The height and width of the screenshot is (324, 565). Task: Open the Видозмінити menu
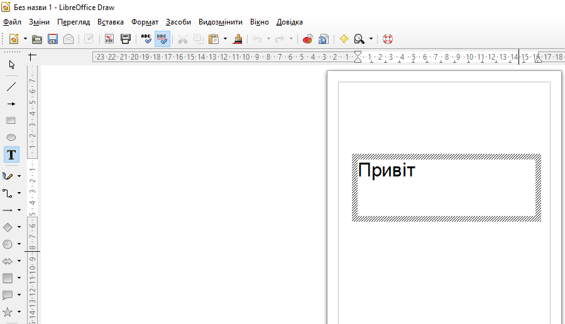click(x=221, y=22)
